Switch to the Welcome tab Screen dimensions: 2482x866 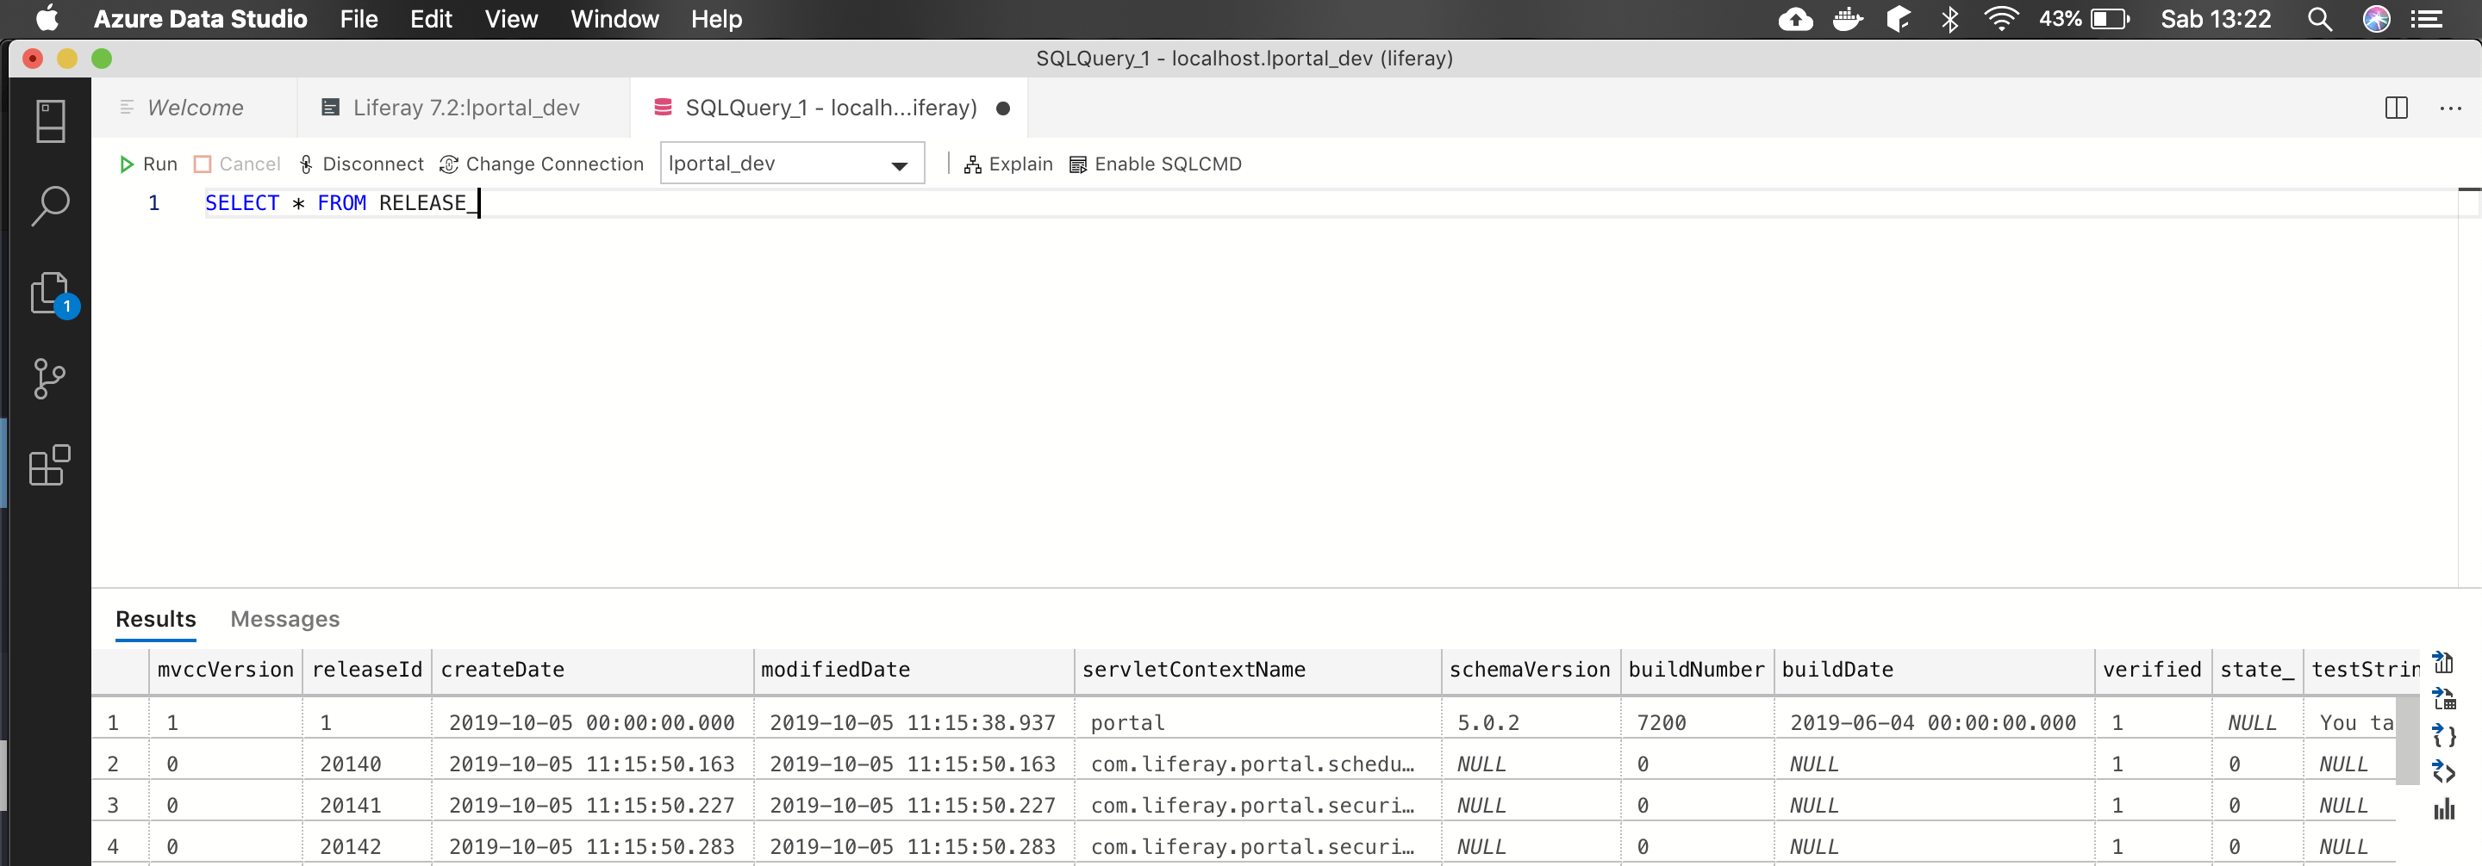195,108
